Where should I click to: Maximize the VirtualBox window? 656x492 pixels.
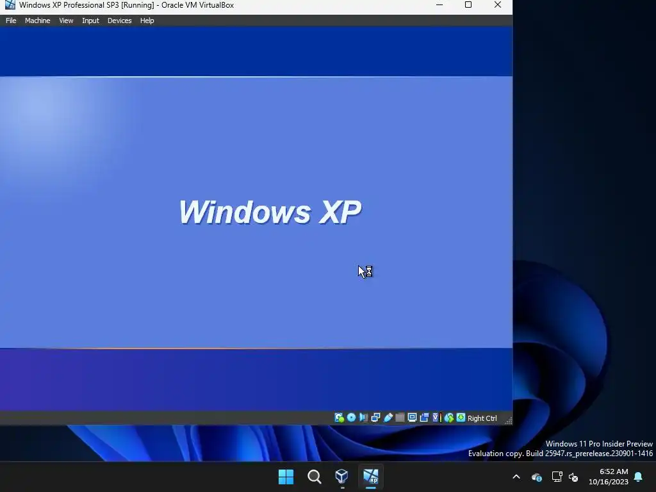tap(468, 5)
